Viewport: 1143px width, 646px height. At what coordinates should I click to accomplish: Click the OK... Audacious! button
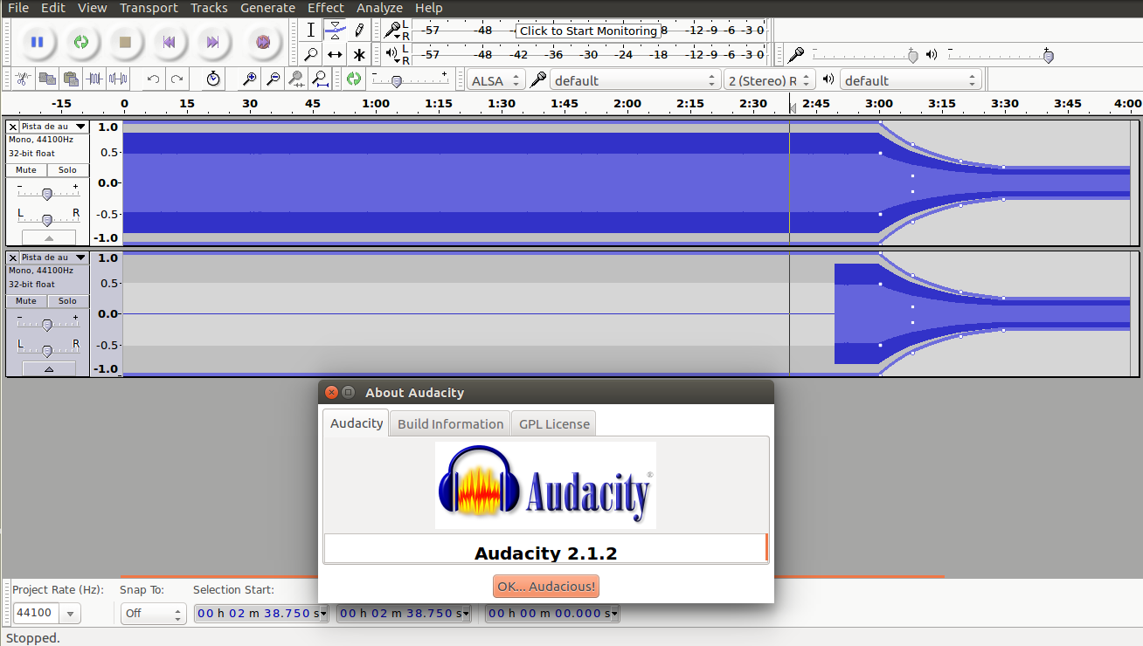pyautogui.click(x=545, y=586)
